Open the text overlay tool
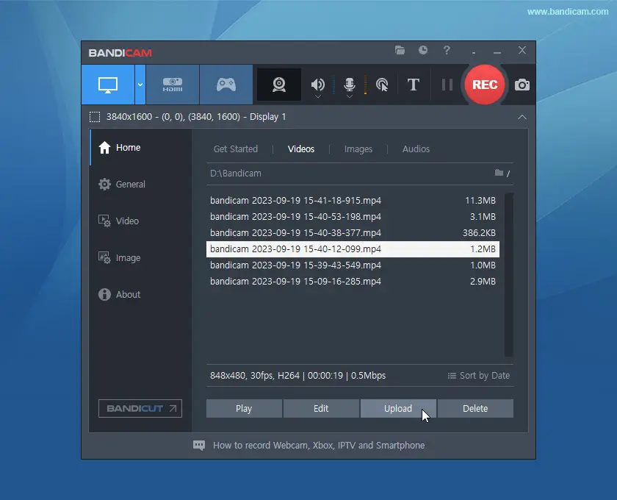 coord(414,85)
